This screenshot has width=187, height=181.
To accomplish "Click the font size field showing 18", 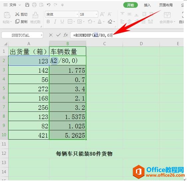I will pyautogui.click(x=87, y=14).
